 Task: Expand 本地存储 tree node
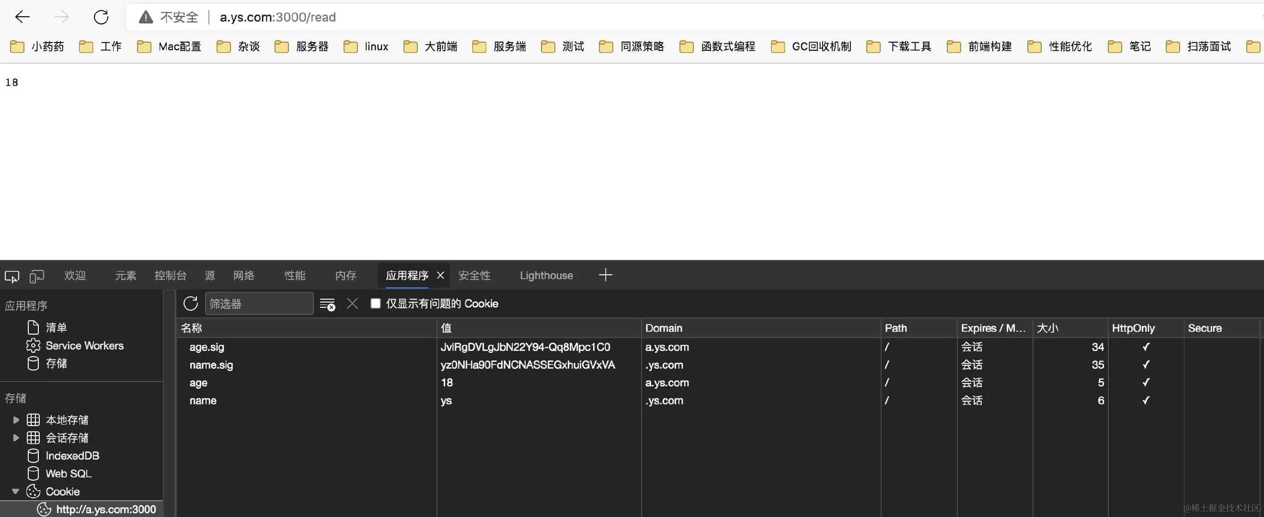16,420
